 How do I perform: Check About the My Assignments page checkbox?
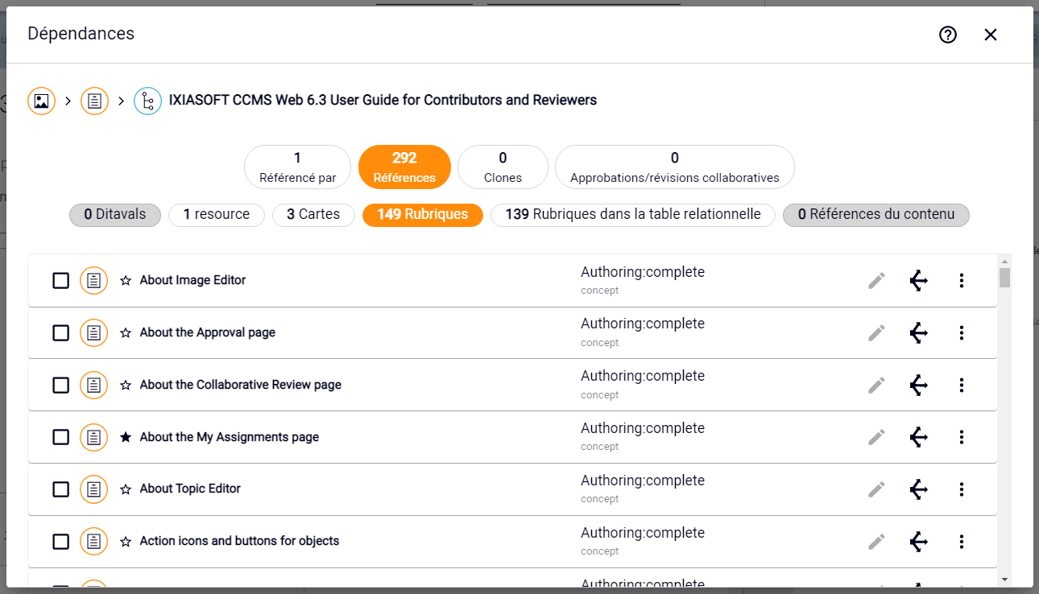[x=60, y=437]
